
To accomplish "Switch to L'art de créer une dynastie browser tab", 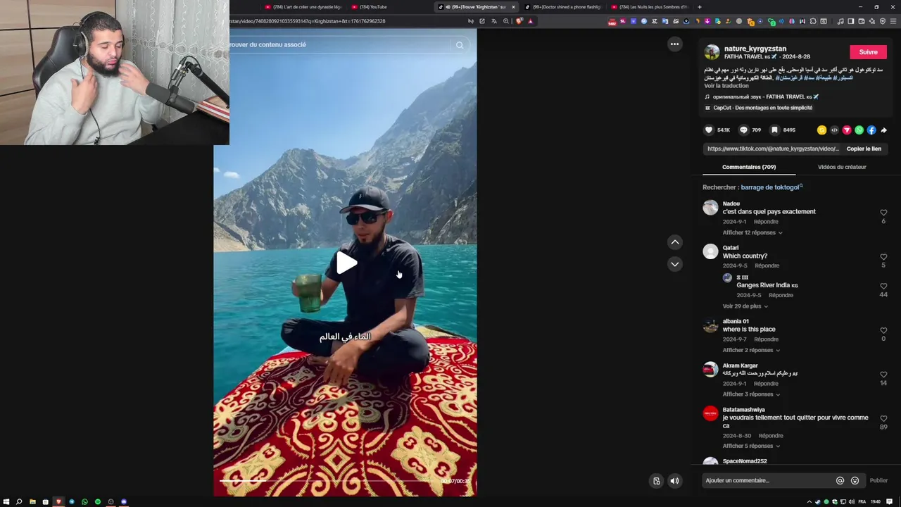I will (303, 7).
